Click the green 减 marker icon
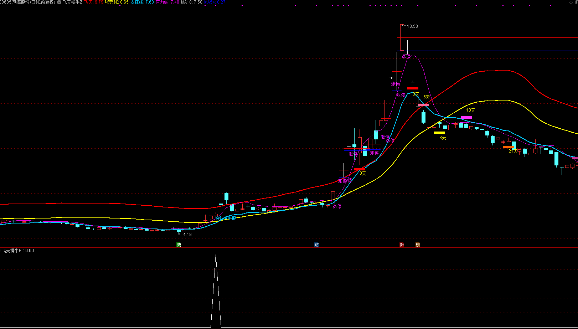 click(x=179, y=245)
